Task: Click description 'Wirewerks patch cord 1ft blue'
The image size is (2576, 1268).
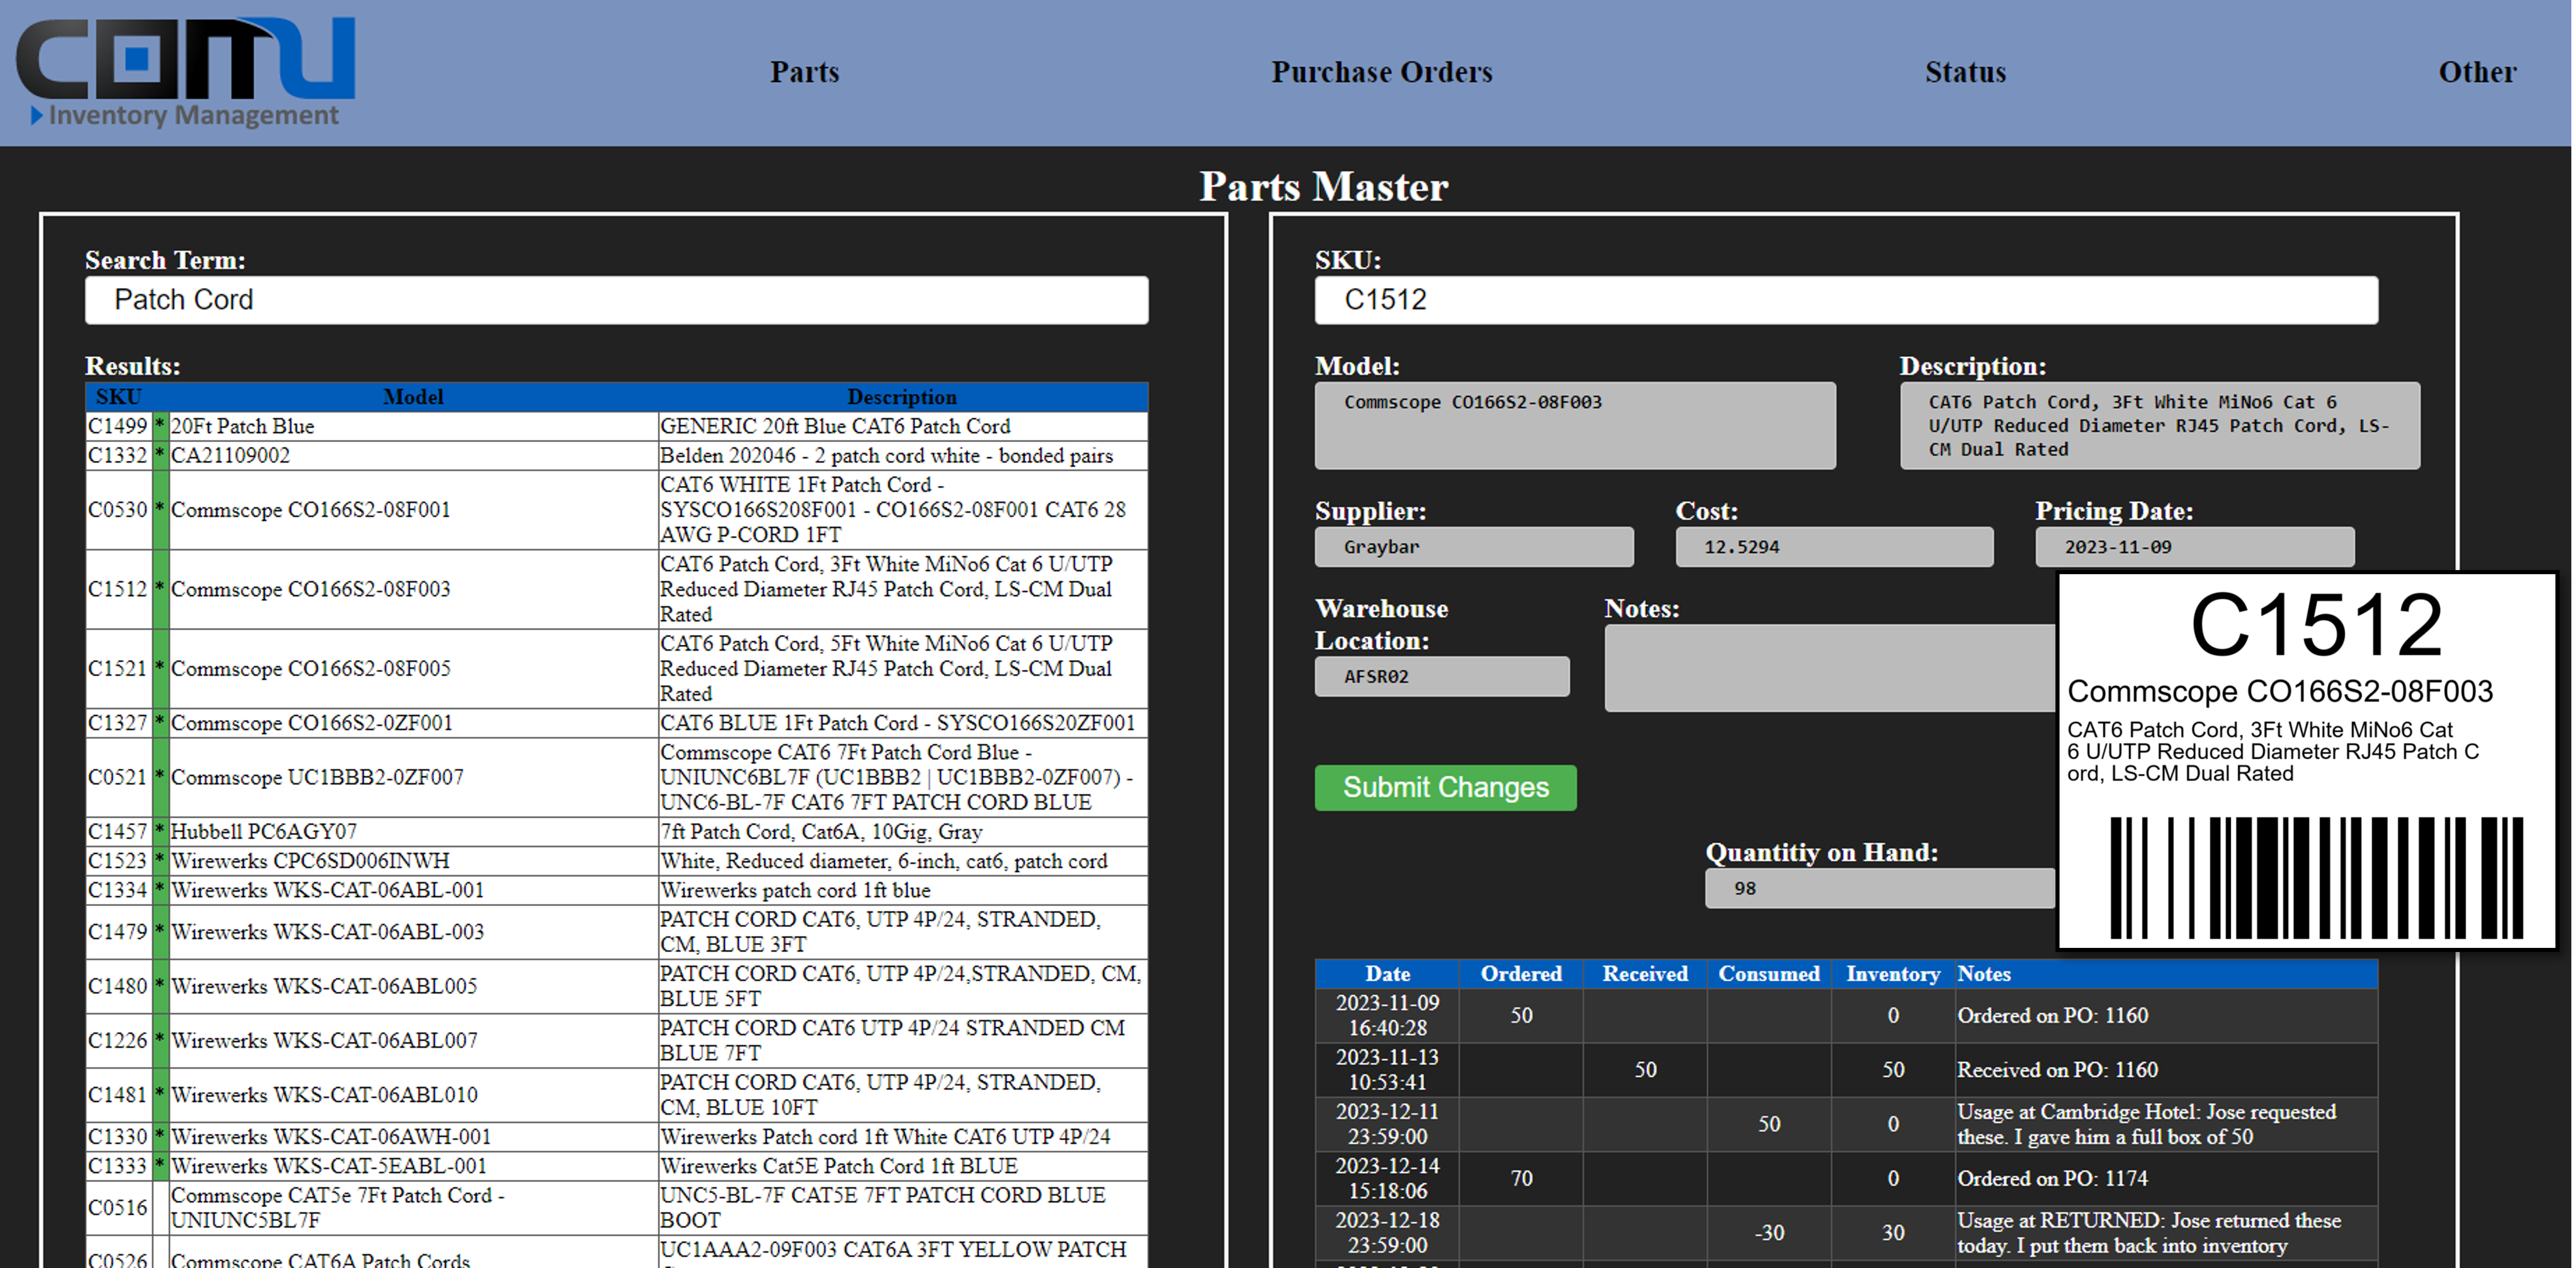Action: (x=795, y=890)
